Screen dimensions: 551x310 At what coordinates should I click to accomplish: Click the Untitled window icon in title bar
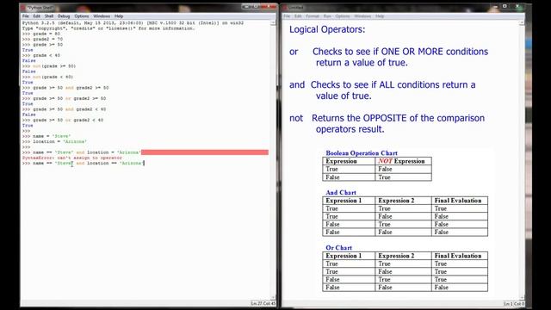click(x=285, y=8)
